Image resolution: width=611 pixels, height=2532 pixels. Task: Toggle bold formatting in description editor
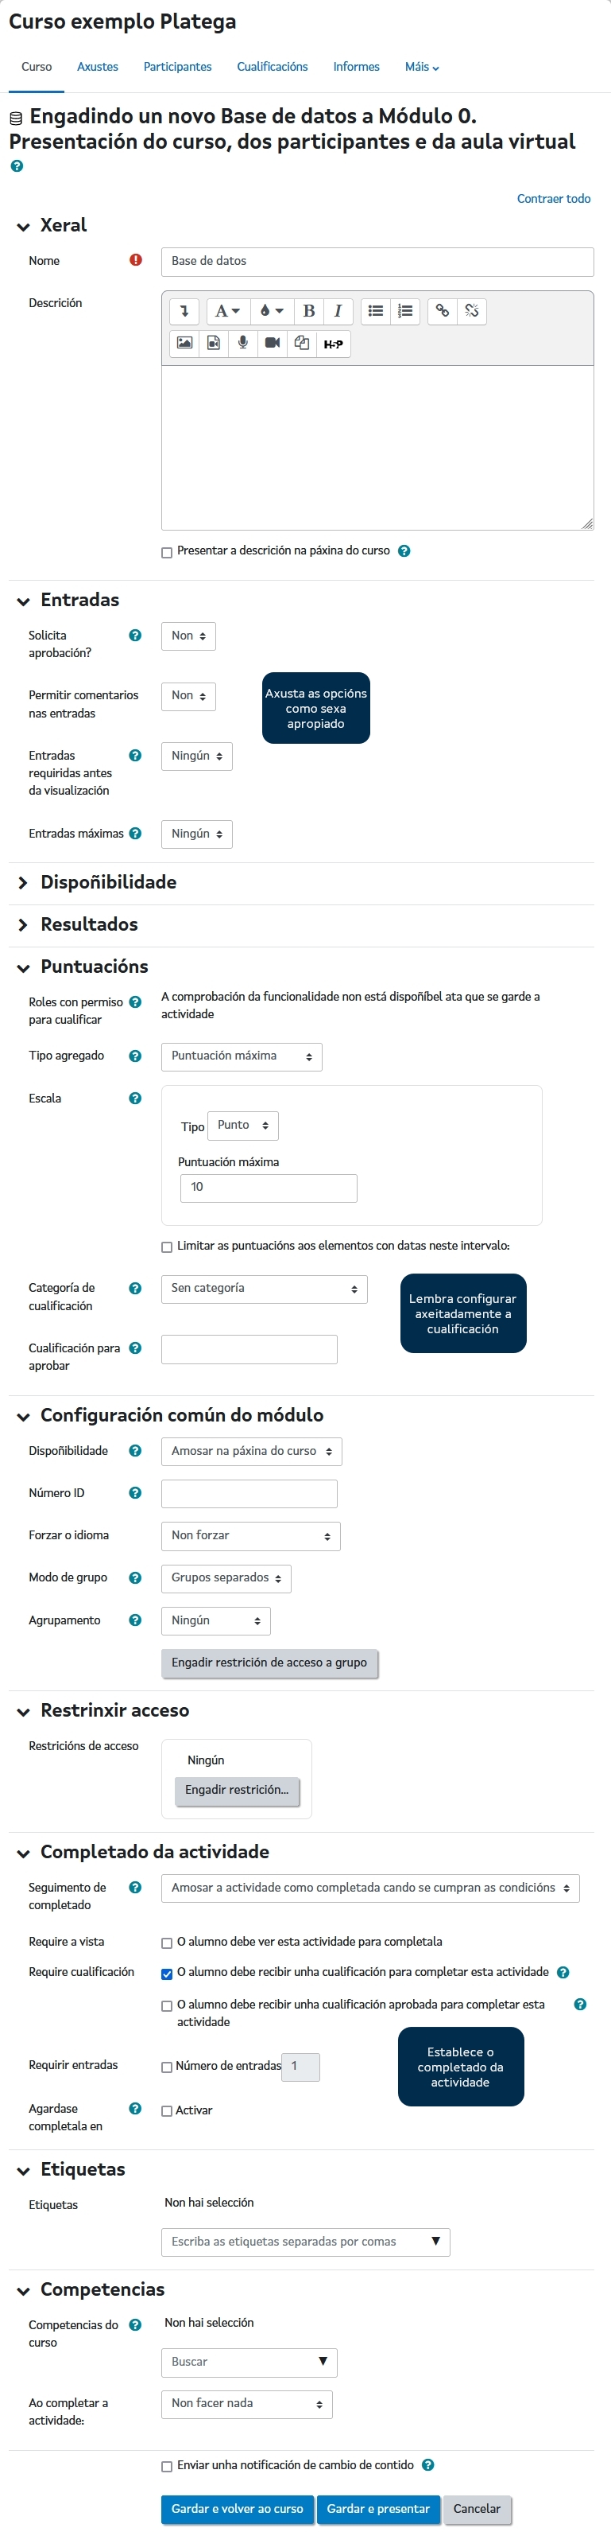[x=308, y=312]
